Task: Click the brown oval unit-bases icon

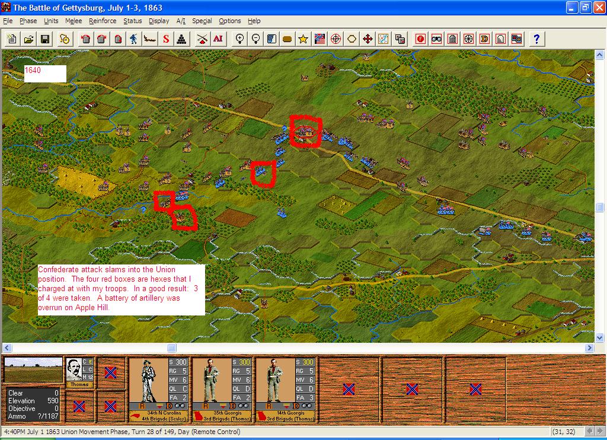Action: (x=287, y=39)
